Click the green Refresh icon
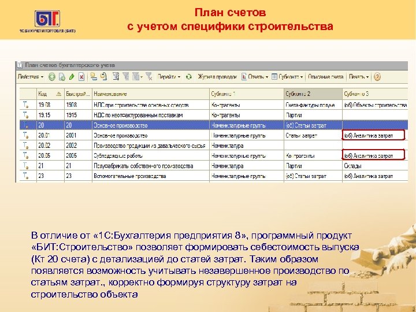The height and width of the screenshot is (312, 416). [x=188, y=77]
